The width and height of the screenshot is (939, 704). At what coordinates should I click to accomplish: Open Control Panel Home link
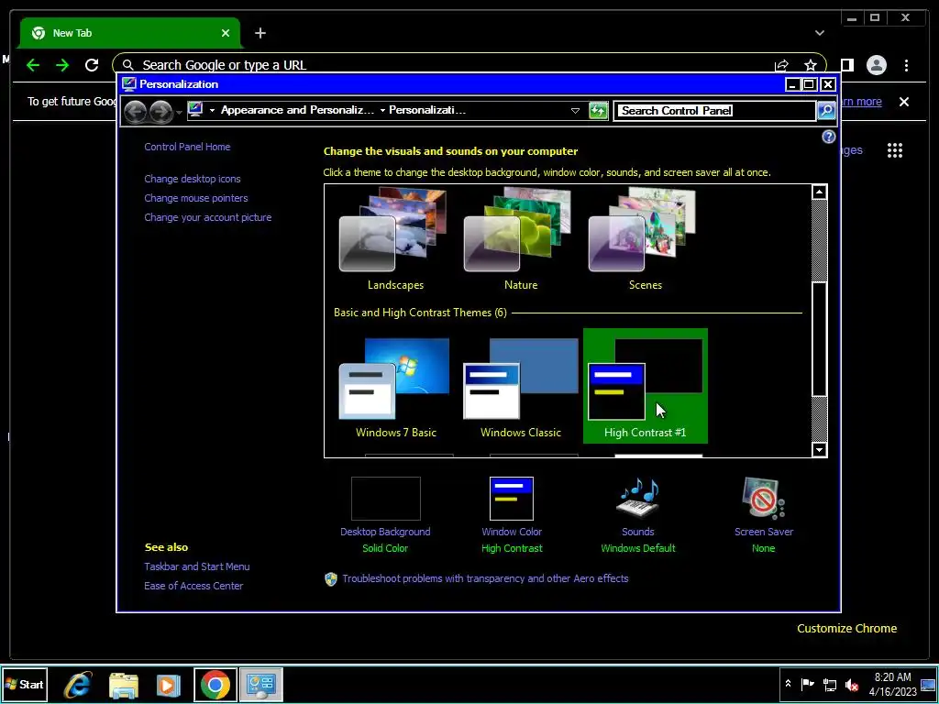pos(187,147)
